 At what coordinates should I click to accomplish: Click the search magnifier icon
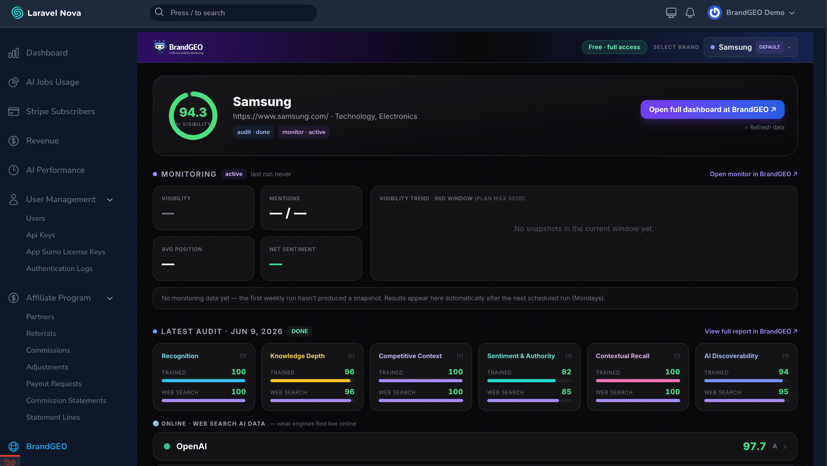point(159,12)
